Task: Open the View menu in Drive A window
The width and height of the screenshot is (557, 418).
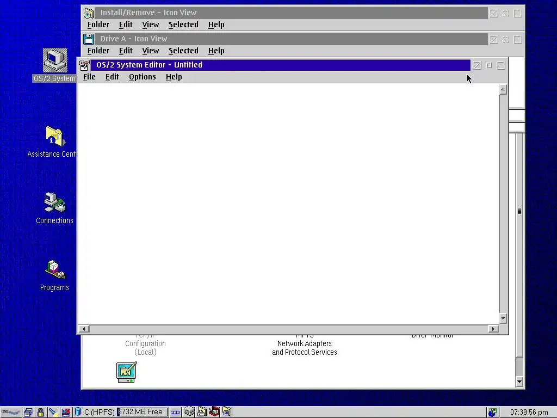Action: point(150,51)
